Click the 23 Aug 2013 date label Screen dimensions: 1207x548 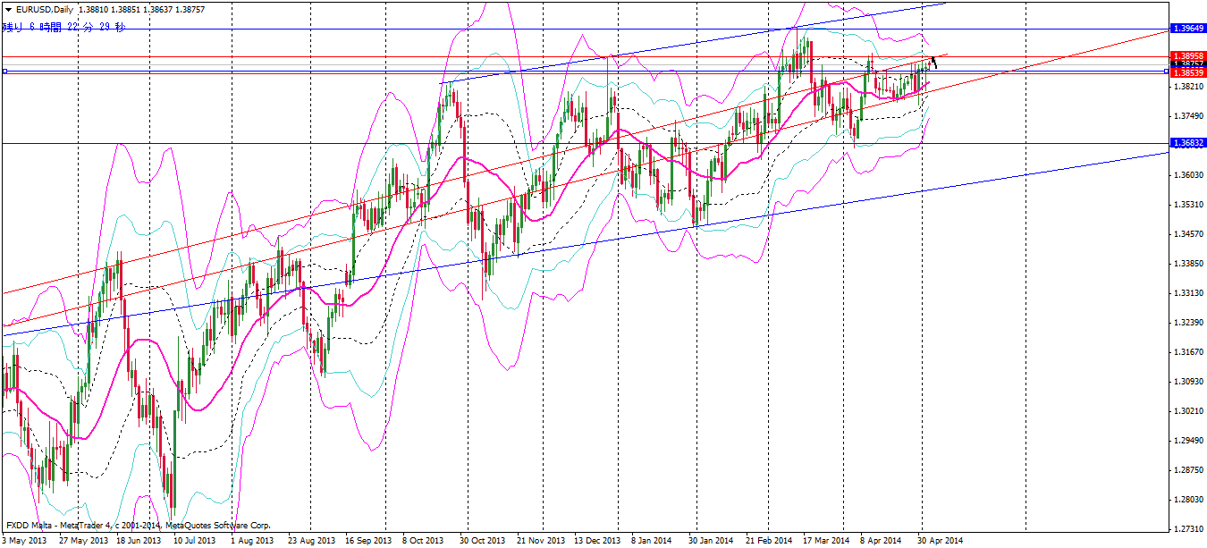point(311,541)
